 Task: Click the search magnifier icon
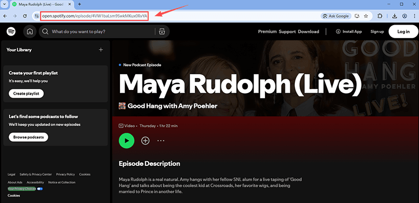point(46,31)
